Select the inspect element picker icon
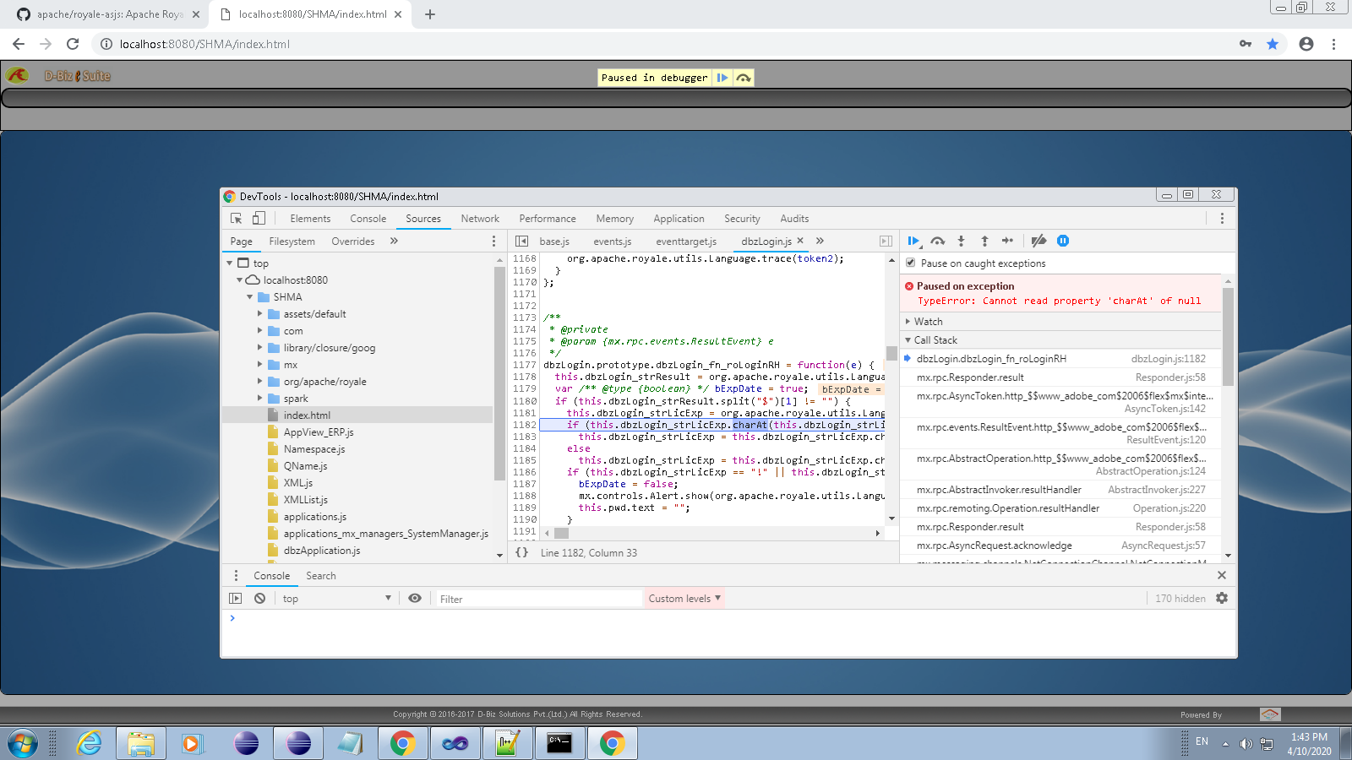Viewport: 1352px width, 760px height. pyautogui.click(x=237, y=219)
